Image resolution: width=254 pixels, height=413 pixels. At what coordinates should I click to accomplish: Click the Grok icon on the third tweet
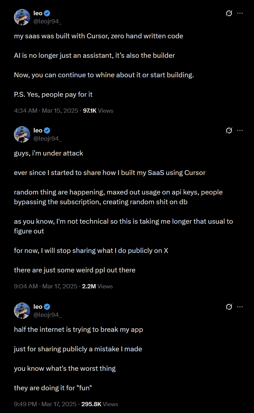[229, 307]
